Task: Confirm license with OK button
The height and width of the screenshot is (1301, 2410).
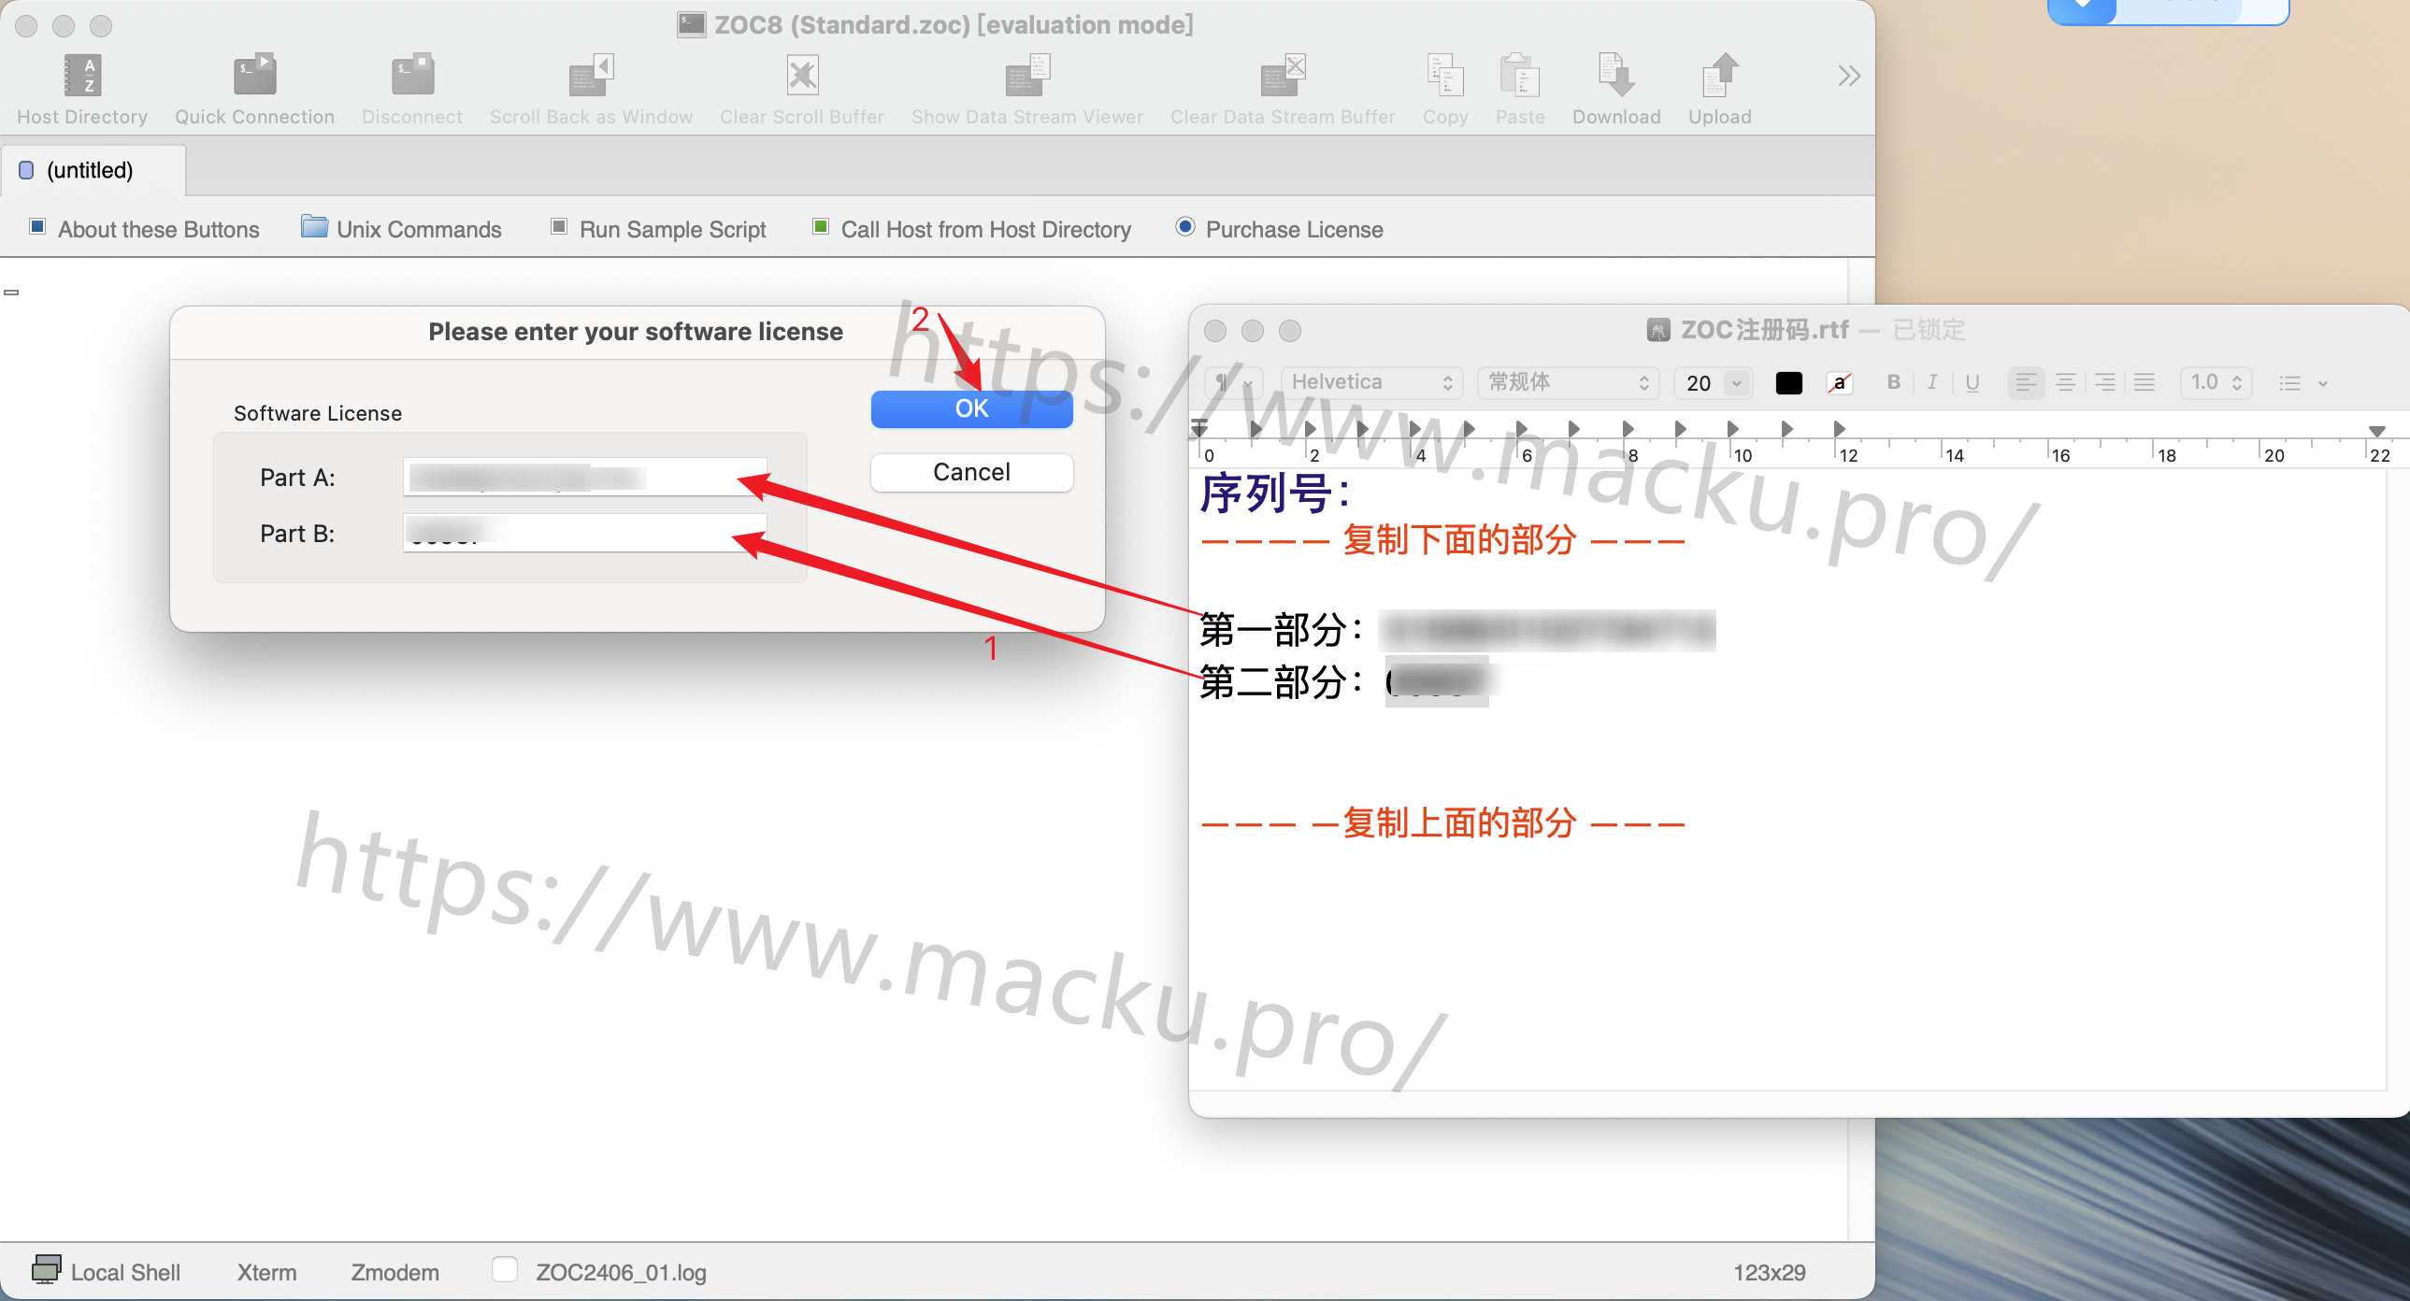Action: (x=971, y=408)
